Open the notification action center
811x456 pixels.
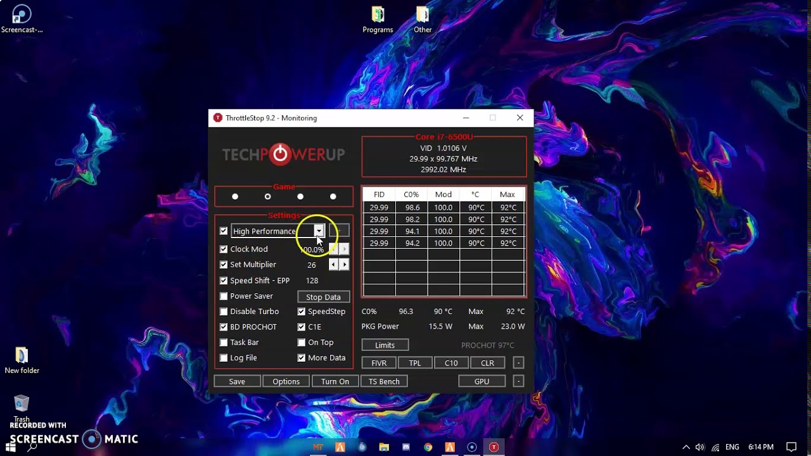(791, 447)
